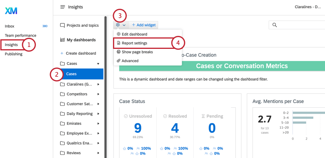Click the Daily Reporting folder icon
The width and height of the screenshot is (325, 158).
[x=62, y=114]
